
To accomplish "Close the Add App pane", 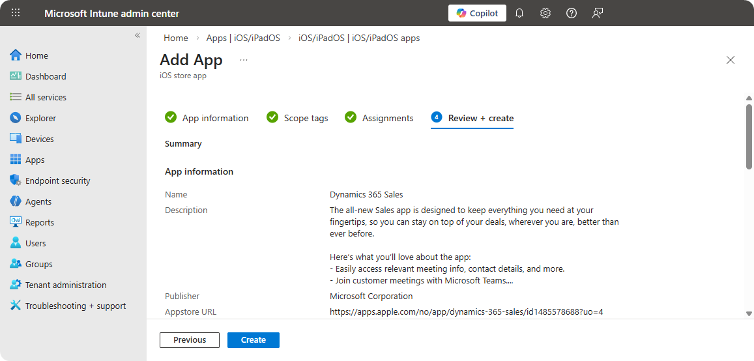I will pyautogui.click(x=731, y=60).
